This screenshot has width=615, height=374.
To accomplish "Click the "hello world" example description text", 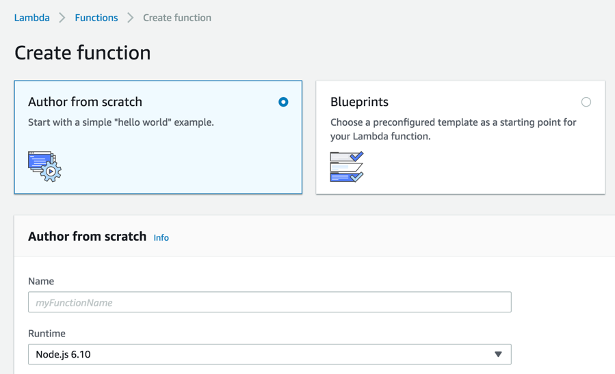I will click(x=121, y=122).
